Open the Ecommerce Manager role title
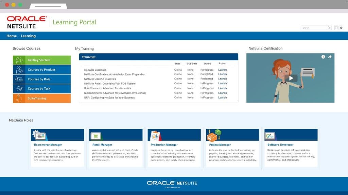The height and width of the screenshot is (195, 348). [48, 145]
